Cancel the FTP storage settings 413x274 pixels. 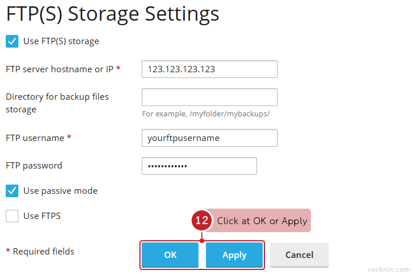[299, 255]
